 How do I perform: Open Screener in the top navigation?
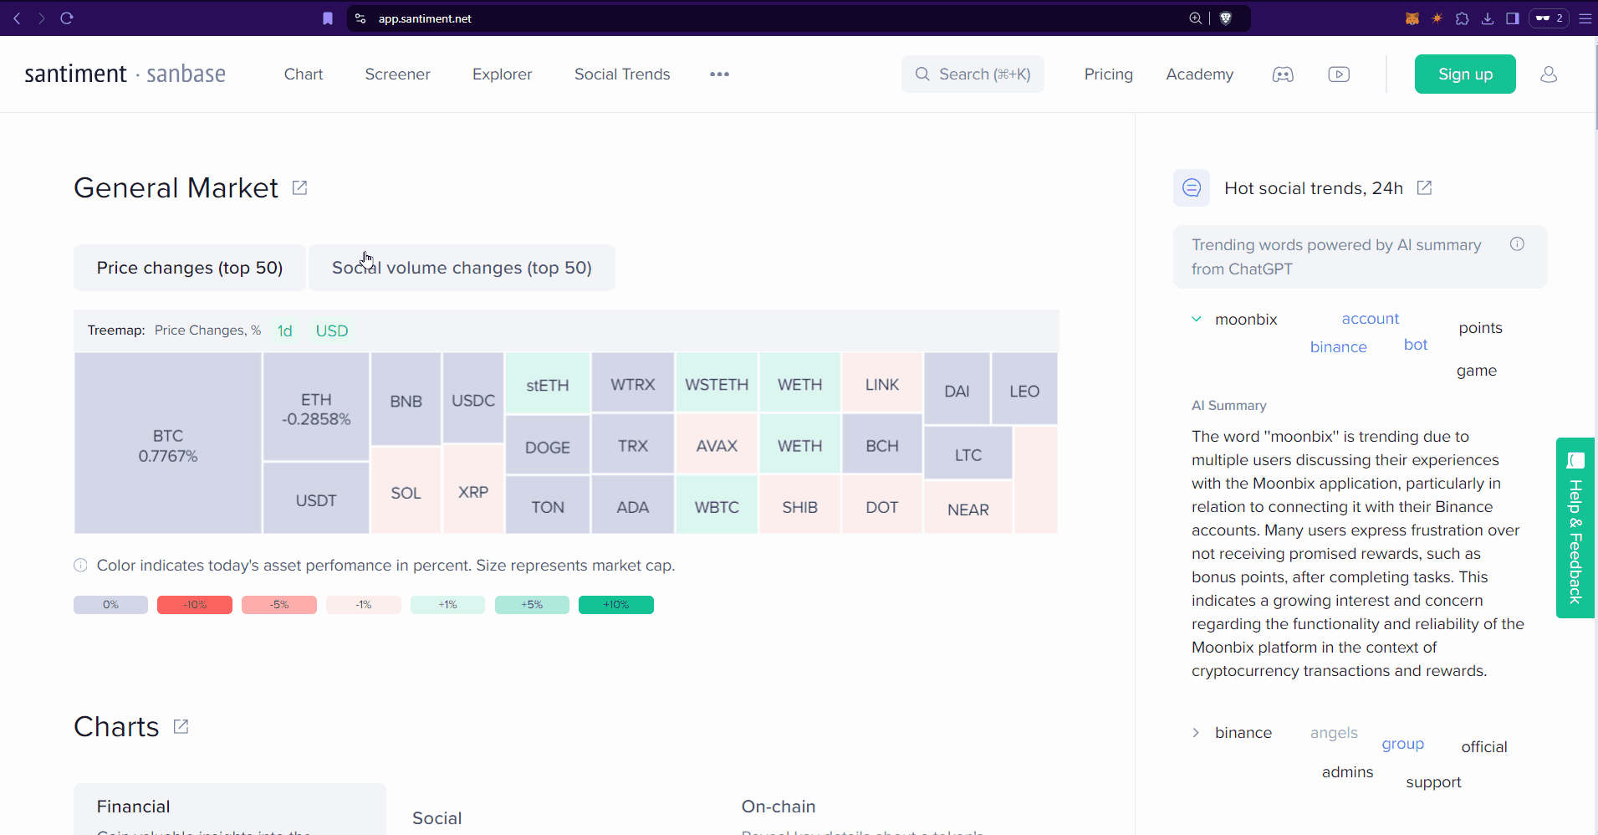tap(397, 74)
